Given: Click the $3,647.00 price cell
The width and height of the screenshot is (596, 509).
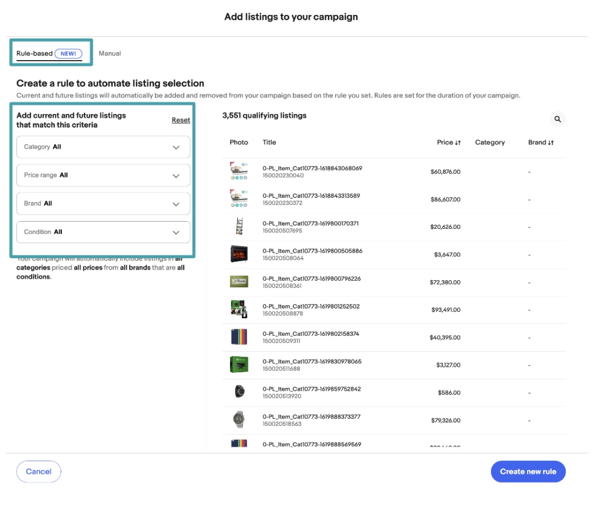Looking at the screenshot, I should [x=447, y=255].
